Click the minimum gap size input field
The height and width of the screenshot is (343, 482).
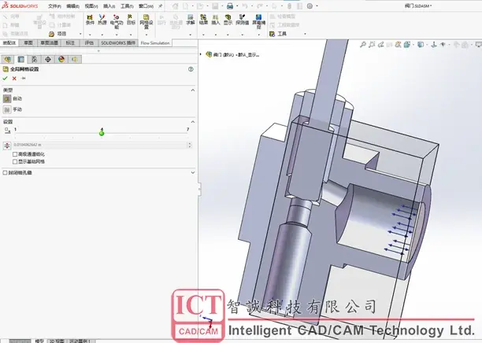[100, 145]
